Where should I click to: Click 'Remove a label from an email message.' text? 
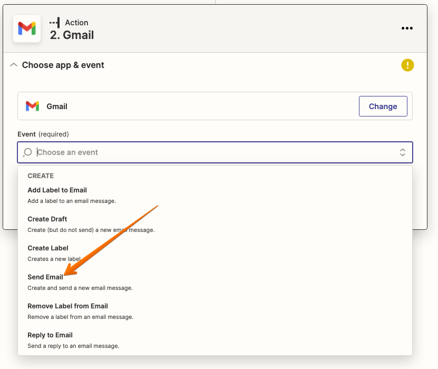81,317
